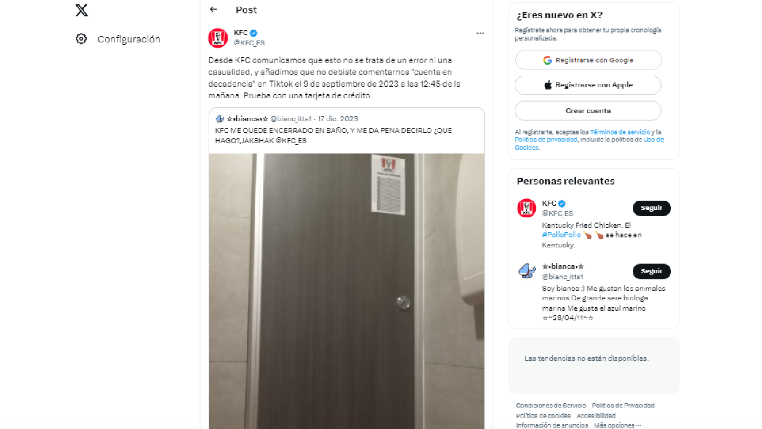The height and width of the screenshot is (429, 762).
Task: Open Configuración settings gear icon
Action: tap(81, 39)
